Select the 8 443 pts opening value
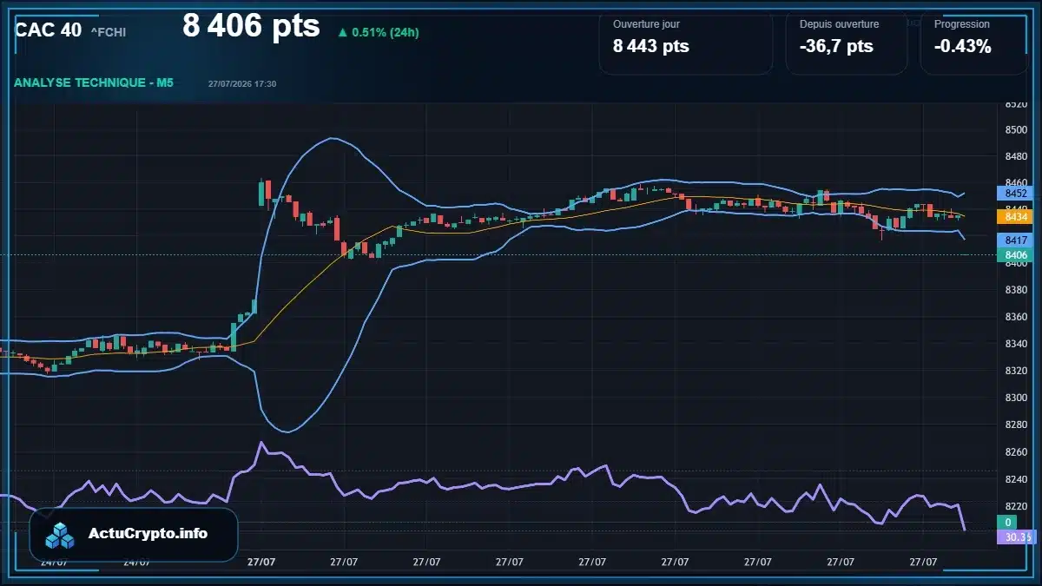The image size is (1042, 586). pyautogui.click(x=651, y=47)
